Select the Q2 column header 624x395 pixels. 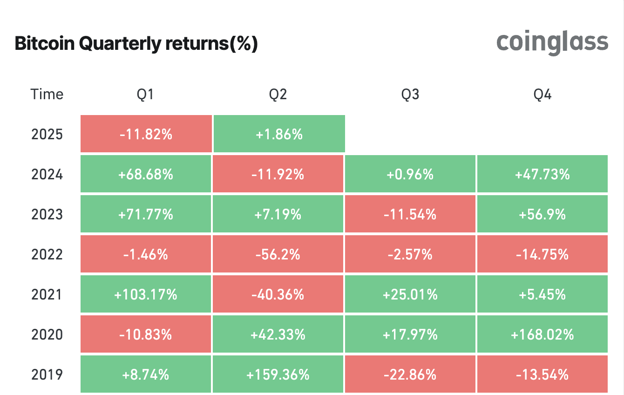[278, 95]
